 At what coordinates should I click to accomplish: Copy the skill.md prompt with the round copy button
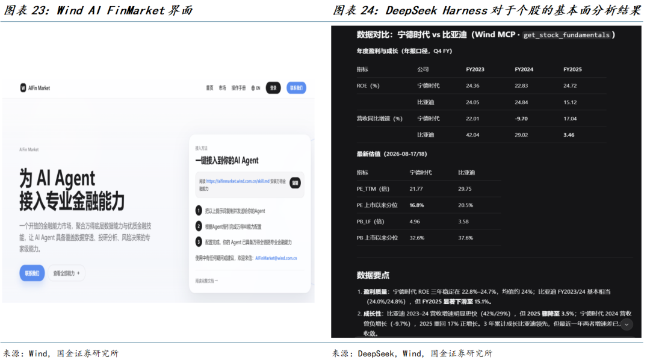click(x=295, y=182)
